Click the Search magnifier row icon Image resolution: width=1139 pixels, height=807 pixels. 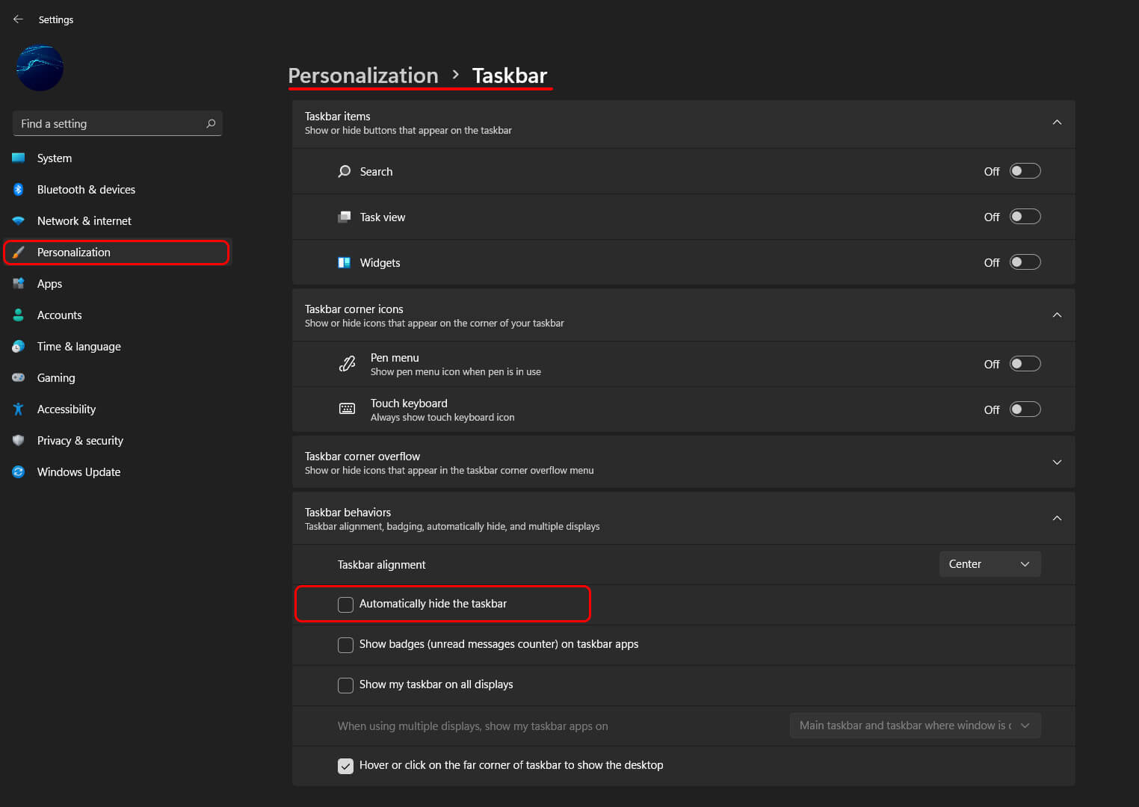coord(344,171)
